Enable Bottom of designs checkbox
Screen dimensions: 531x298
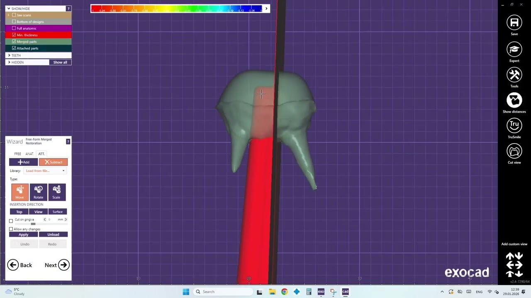(x=14, y=22)
